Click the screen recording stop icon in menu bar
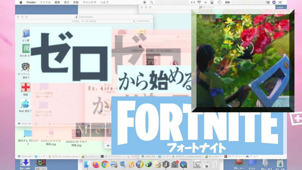 (144, 2)
